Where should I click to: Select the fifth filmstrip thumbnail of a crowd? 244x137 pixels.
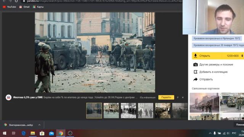pos(163,111)
